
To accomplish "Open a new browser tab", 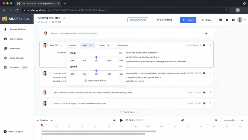I will pyautogui.click(x=65, y=3).
